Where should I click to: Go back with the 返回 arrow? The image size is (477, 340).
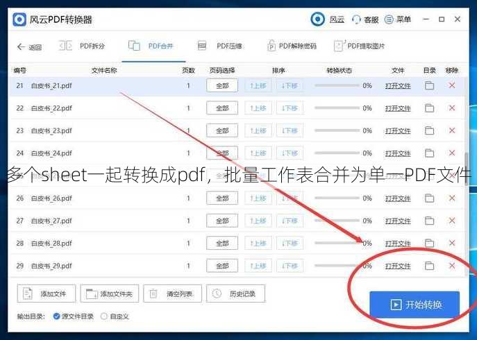tap(29, 46)
